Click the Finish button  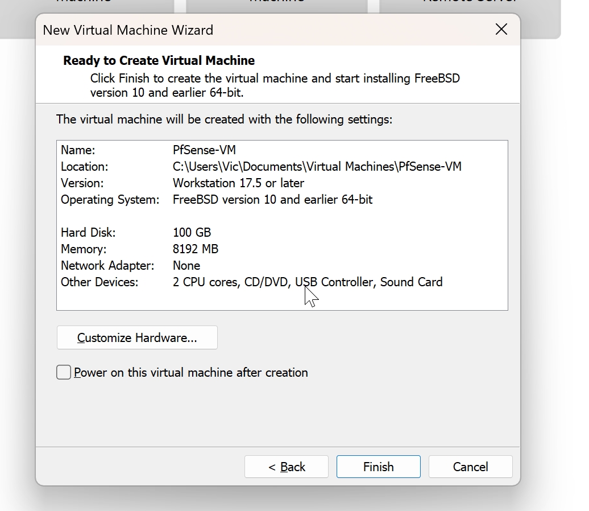378,467
